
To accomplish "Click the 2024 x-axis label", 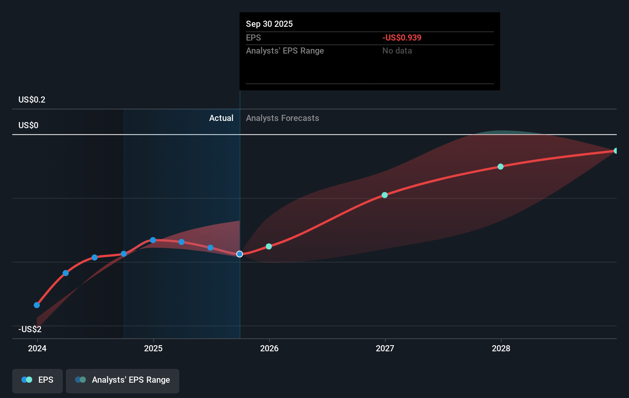I will 37,348.
